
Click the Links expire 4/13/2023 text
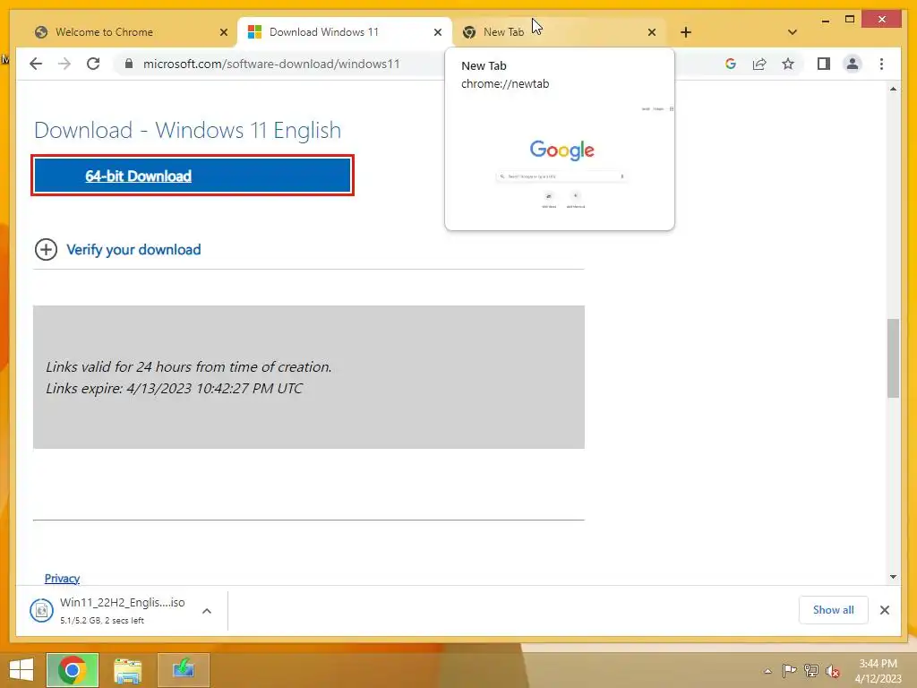coord(175,389)
